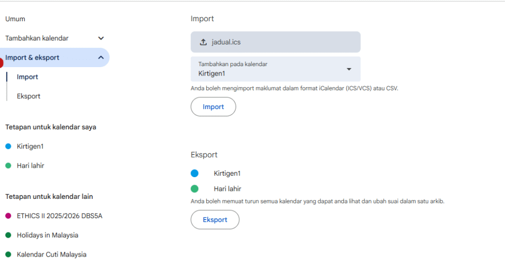Select the Eksport sub-item in sidebar
Screen dimensions: 505x265
29,96
